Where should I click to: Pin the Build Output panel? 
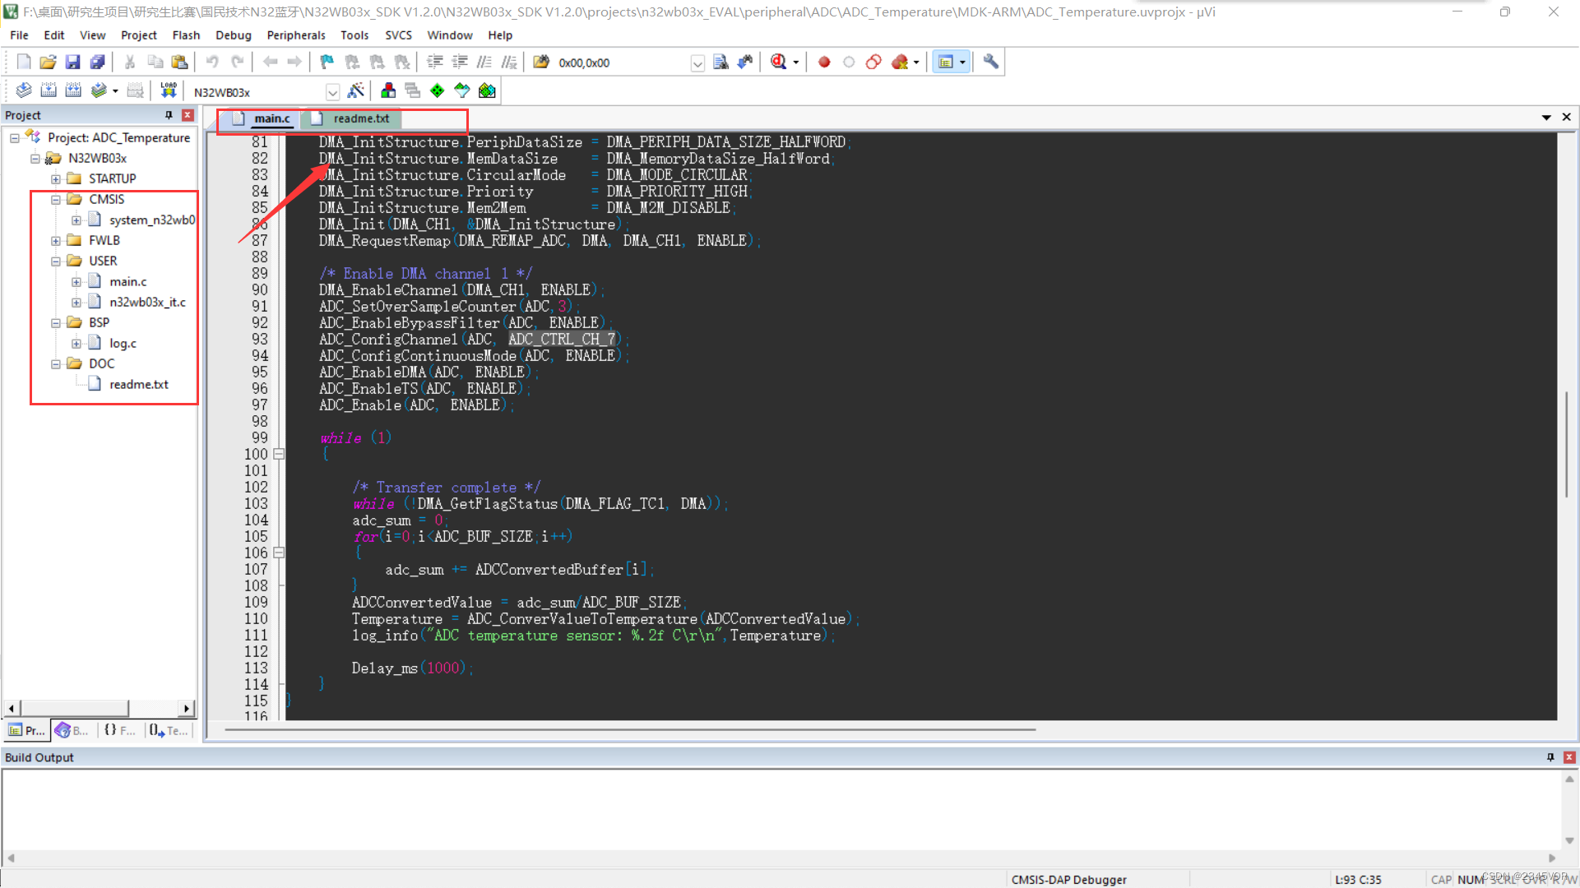[1550, 757]
